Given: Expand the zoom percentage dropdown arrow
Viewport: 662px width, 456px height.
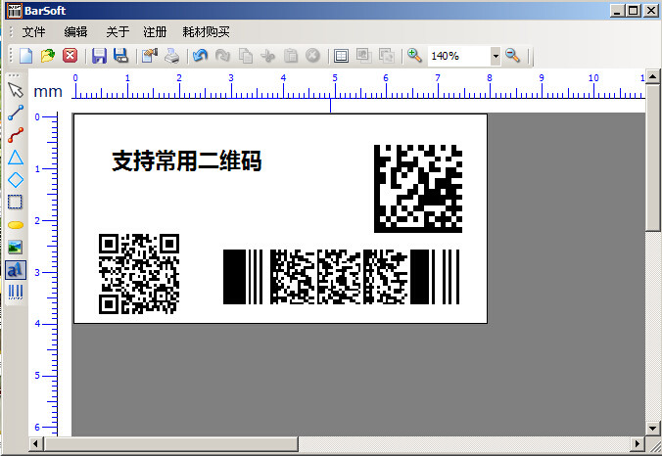Looking at the screenshot, I should [496, 56].
